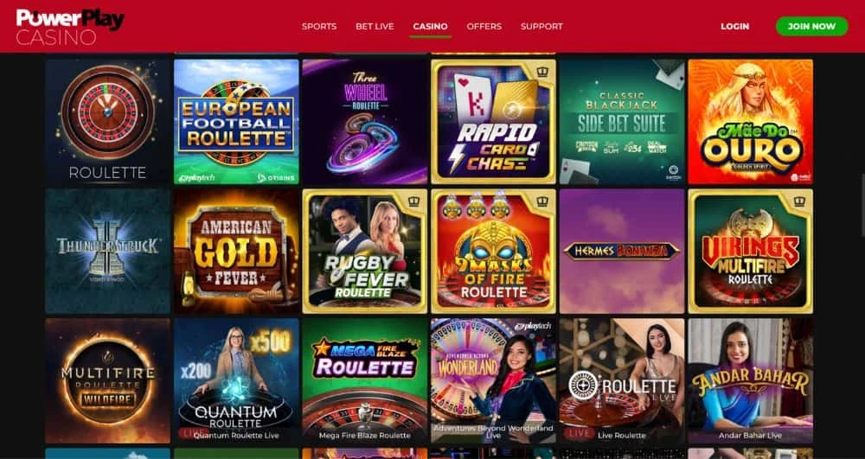The height and width of the screenshot is (459, 865).
Task: Click the LIVE badge on Quantum Roulette
Action: click(x=193, y=433)
